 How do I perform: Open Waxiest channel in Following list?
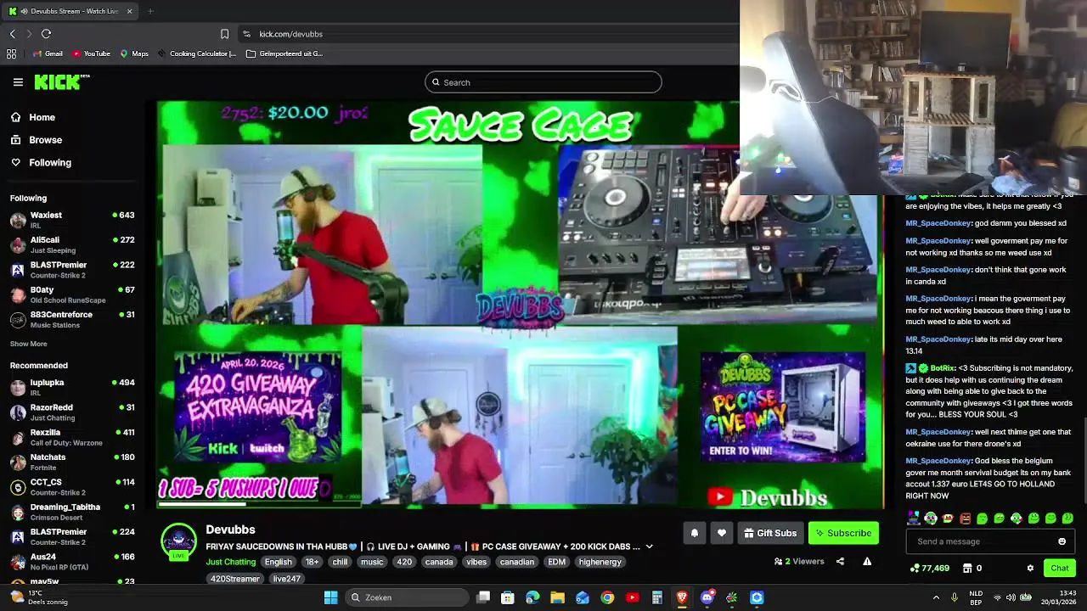click(72, 220)
